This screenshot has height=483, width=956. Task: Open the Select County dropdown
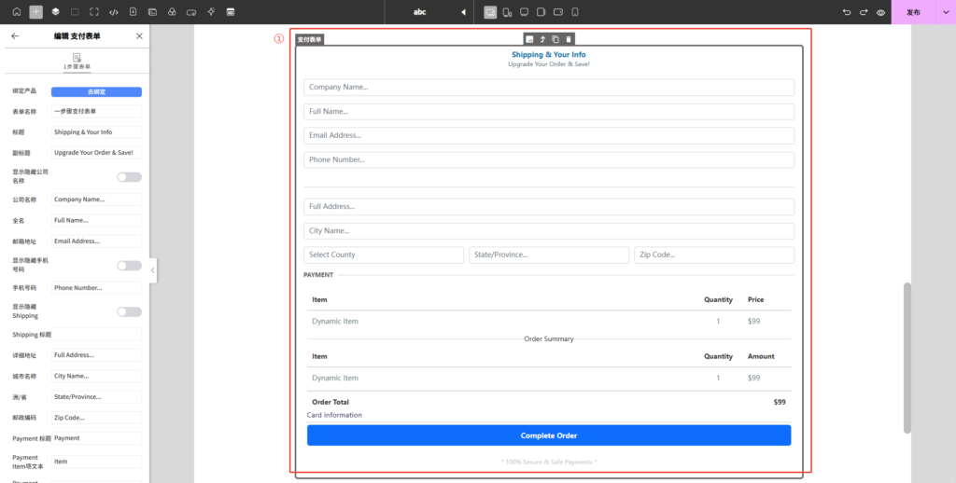pyautogui.click(x=384, y=255)
